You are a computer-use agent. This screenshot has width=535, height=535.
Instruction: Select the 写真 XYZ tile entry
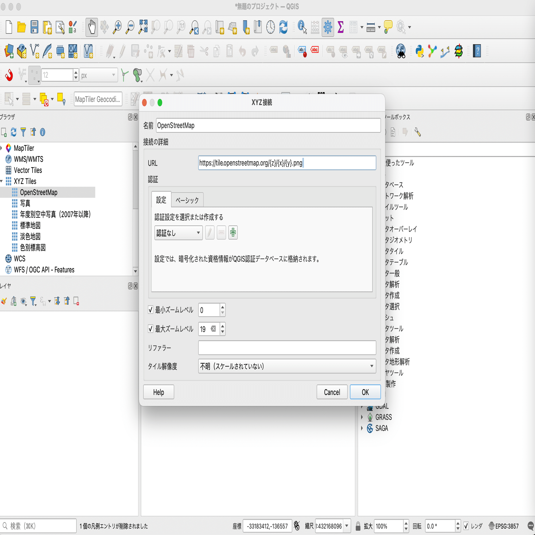[25, 203]
